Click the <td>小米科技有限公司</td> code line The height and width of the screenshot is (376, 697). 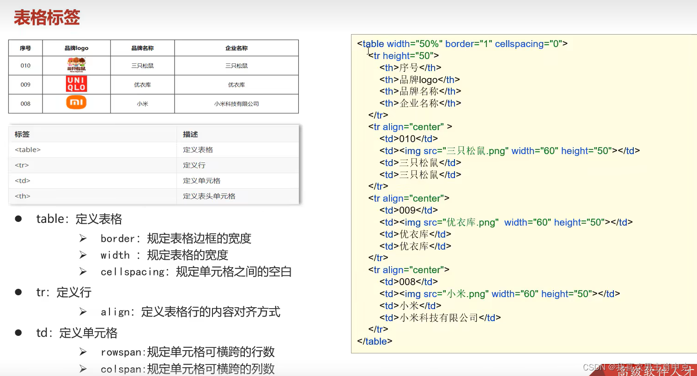[x=440, y=318]
